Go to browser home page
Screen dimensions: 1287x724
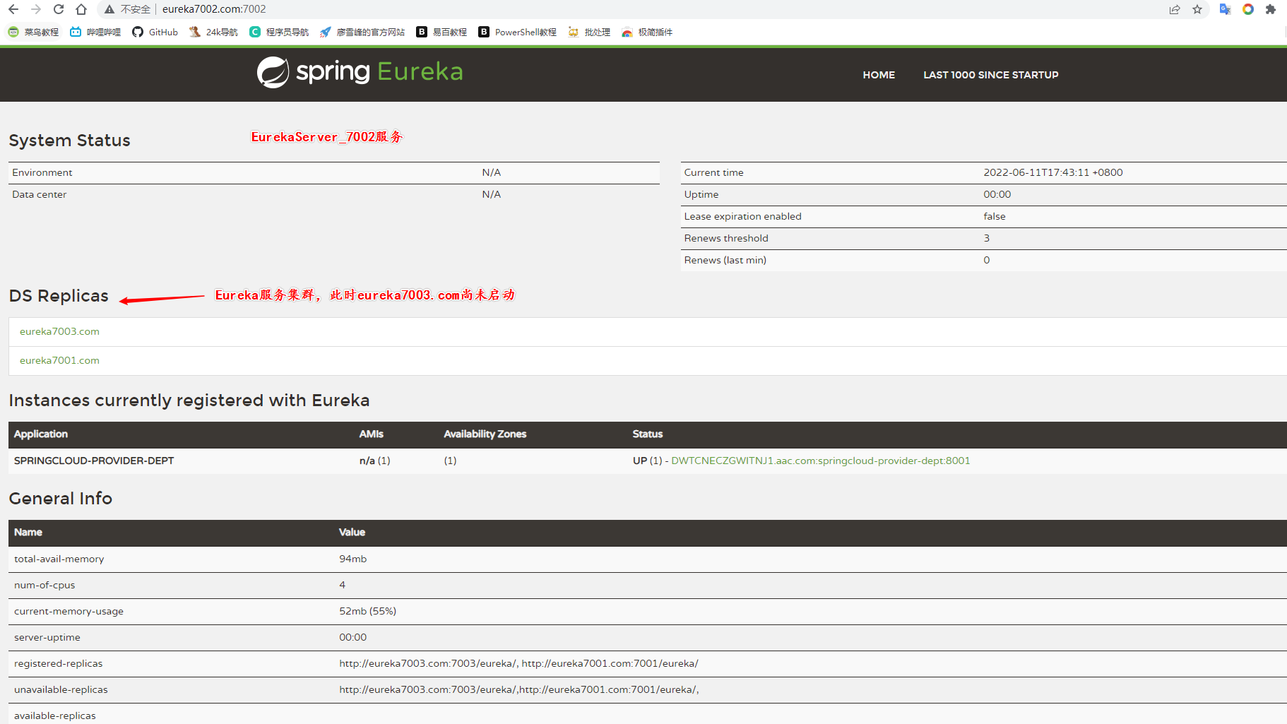pyautogui.click(x=81, y=9)
